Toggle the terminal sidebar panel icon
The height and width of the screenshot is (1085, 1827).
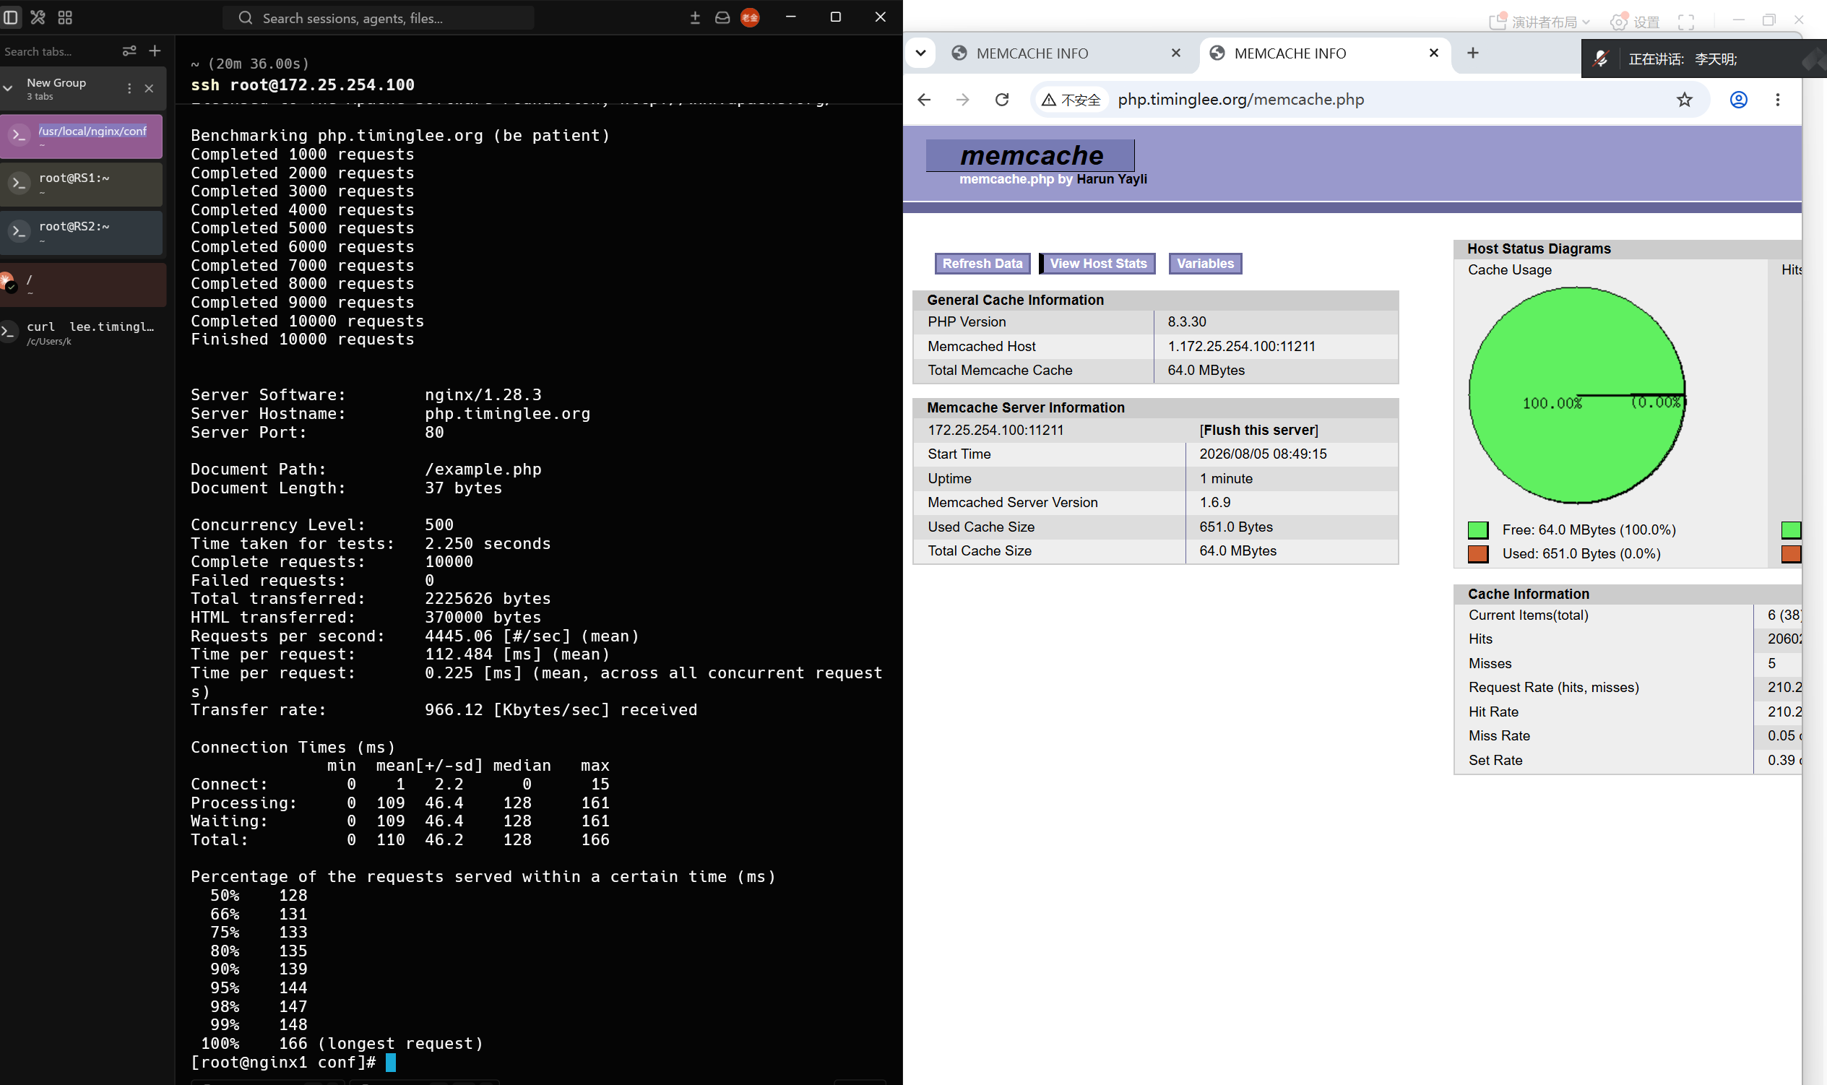coord(11,17)
